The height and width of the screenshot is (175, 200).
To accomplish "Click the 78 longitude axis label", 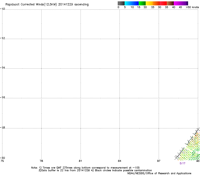I will point(41,161).
